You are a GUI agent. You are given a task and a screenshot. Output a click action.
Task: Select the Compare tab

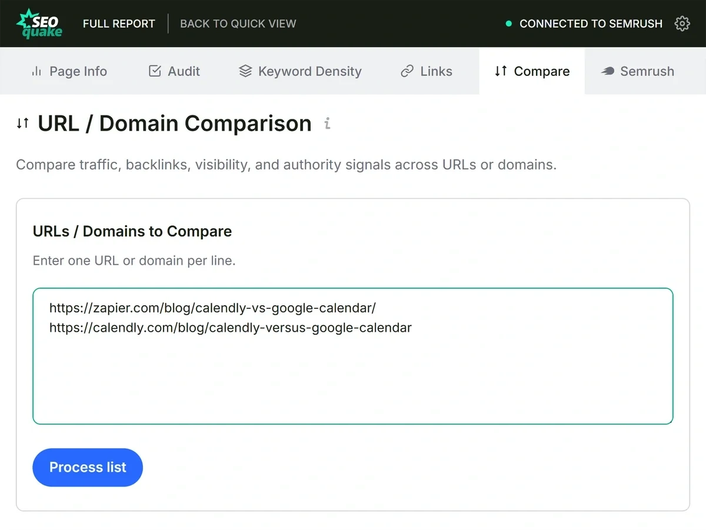[x=532, y=71]
